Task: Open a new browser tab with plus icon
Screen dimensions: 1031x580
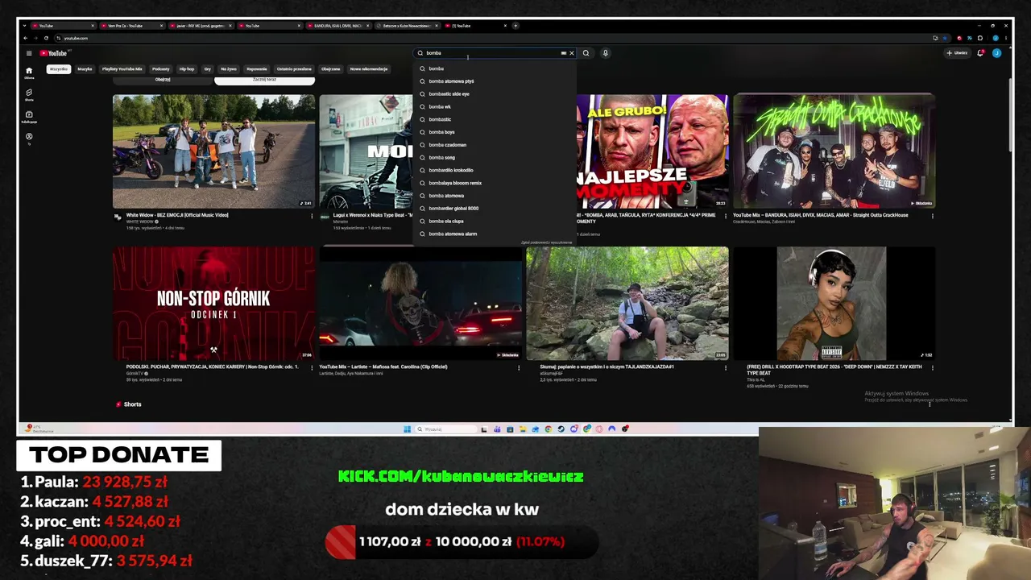Action: [x=515, y=26]
